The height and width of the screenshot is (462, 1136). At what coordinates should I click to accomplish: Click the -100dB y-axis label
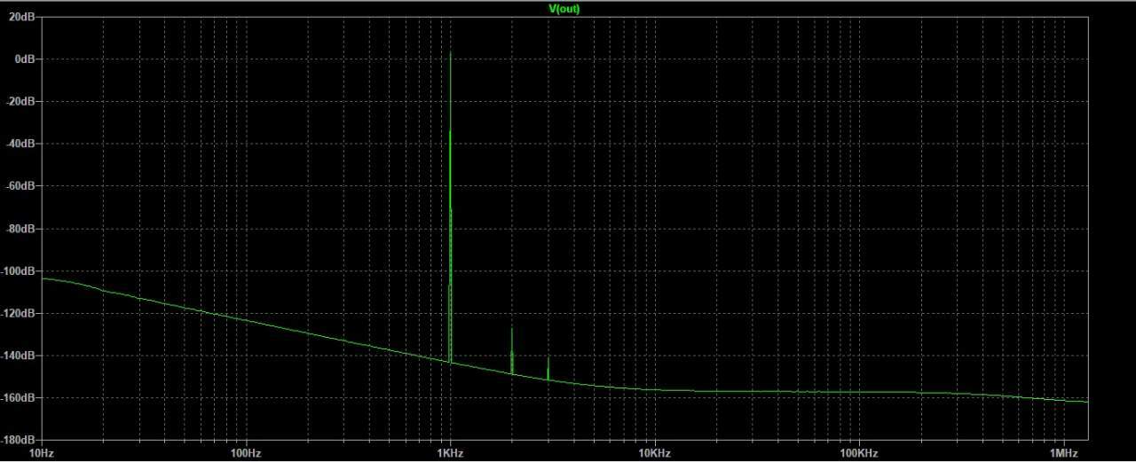[x=20, y=272]
